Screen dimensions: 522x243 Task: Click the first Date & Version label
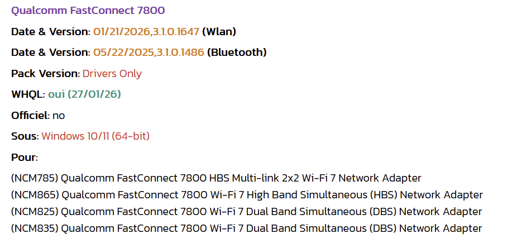pyautogui.click(x=51, y=32)
